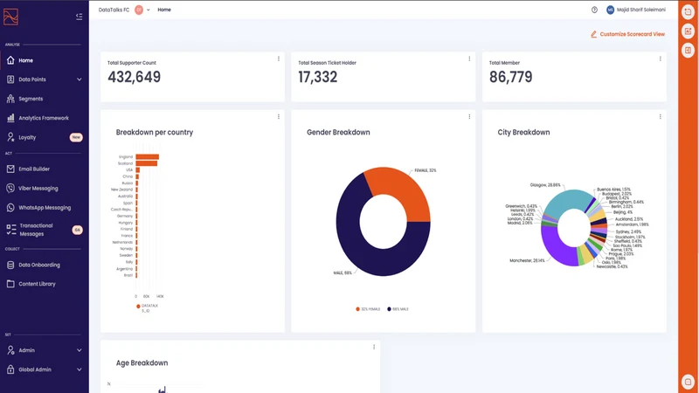Expand Data Points chevron
Screen dimensions: 699x393
[x=79, y=79]
